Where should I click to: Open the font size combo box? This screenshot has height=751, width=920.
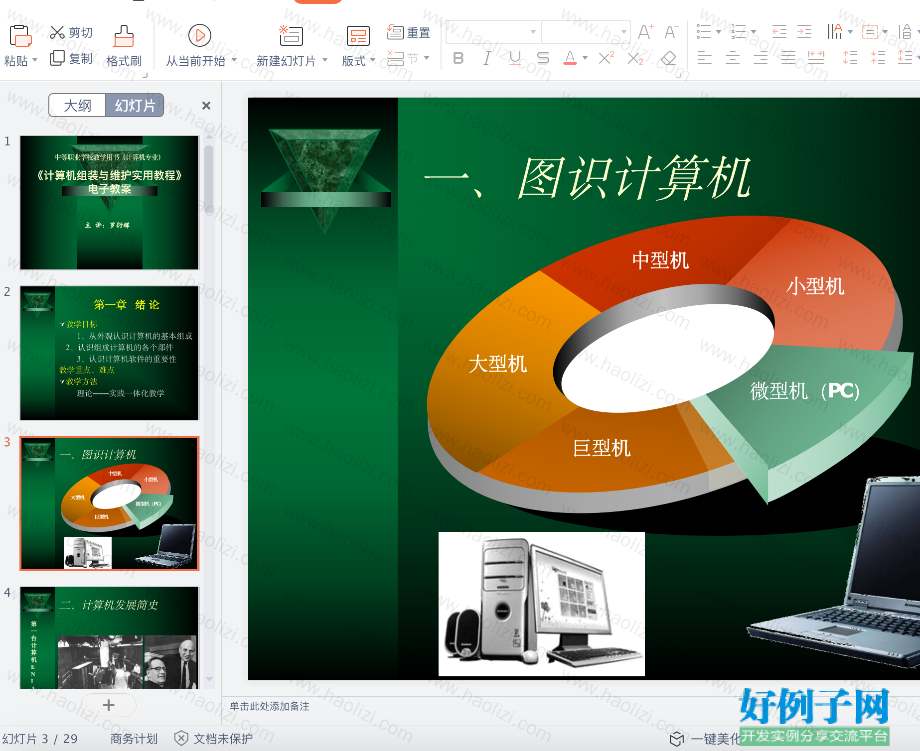pyautogui.click(x=586, y=32)
